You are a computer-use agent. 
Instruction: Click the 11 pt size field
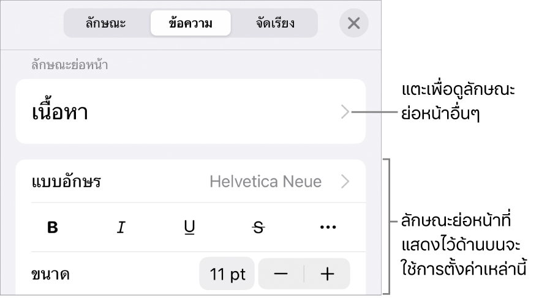pos(227,274)
